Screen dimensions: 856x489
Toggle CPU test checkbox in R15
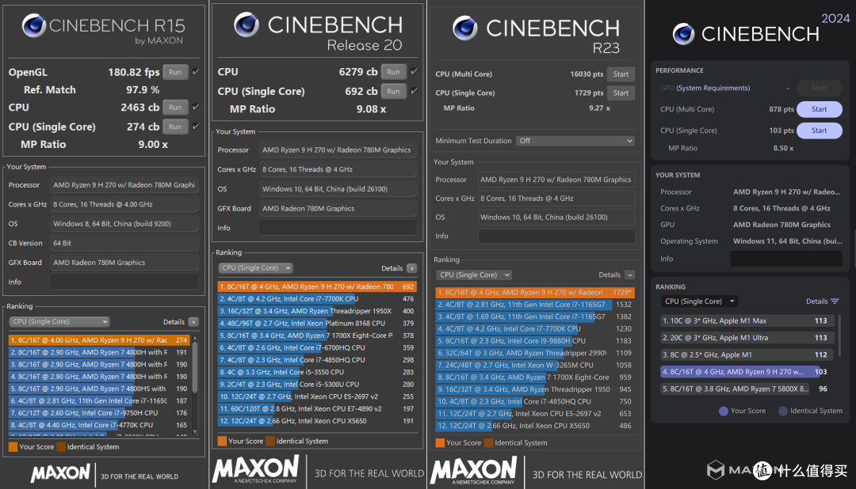point(196,108)
